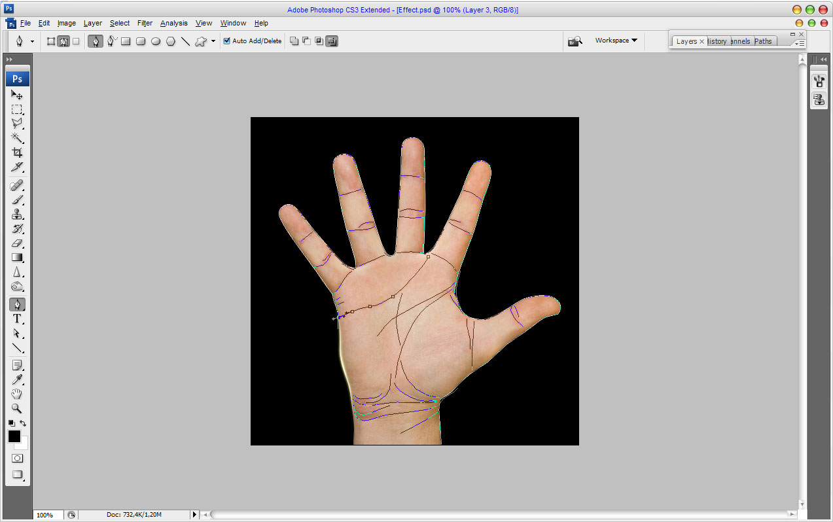Select the Crop tool
Viewport: 833px width, 522px height.
(x=17, y=152)
